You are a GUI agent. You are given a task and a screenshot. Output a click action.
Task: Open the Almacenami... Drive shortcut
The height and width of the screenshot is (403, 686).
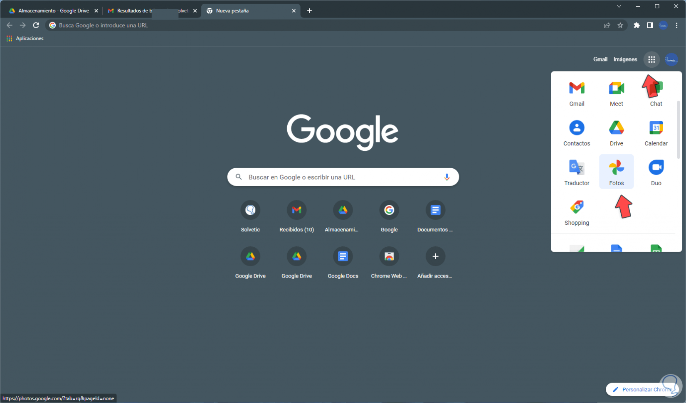pyautogui.click(x=343, y=217)
